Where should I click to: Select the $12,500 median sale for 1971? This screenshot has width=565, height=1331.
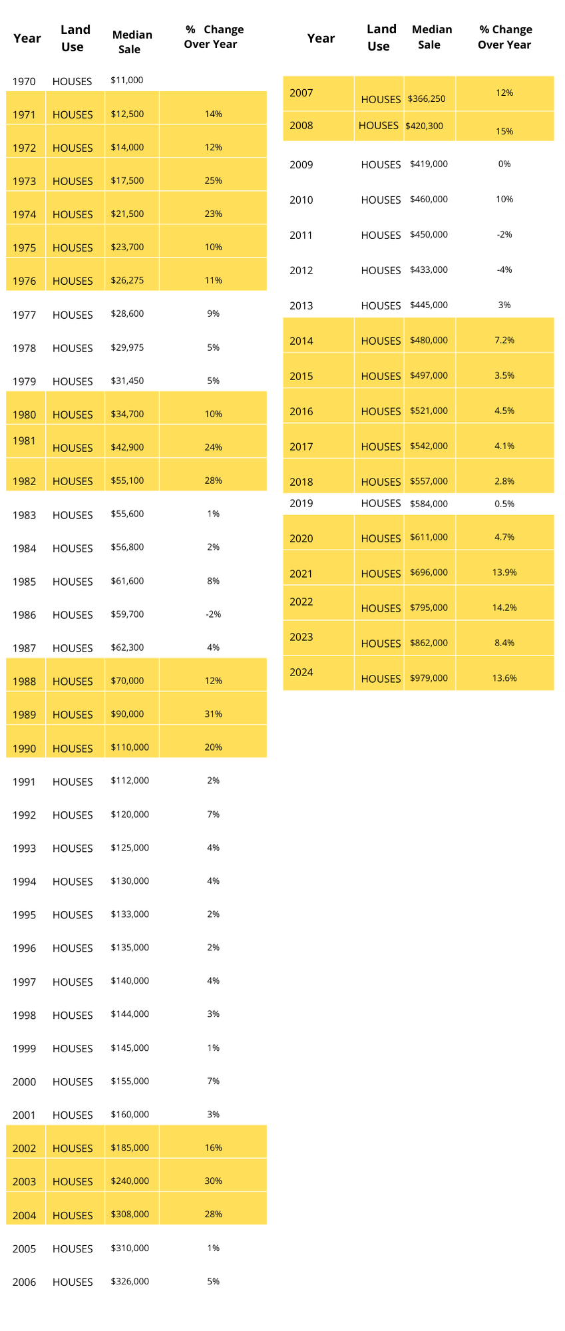[127, 114]
